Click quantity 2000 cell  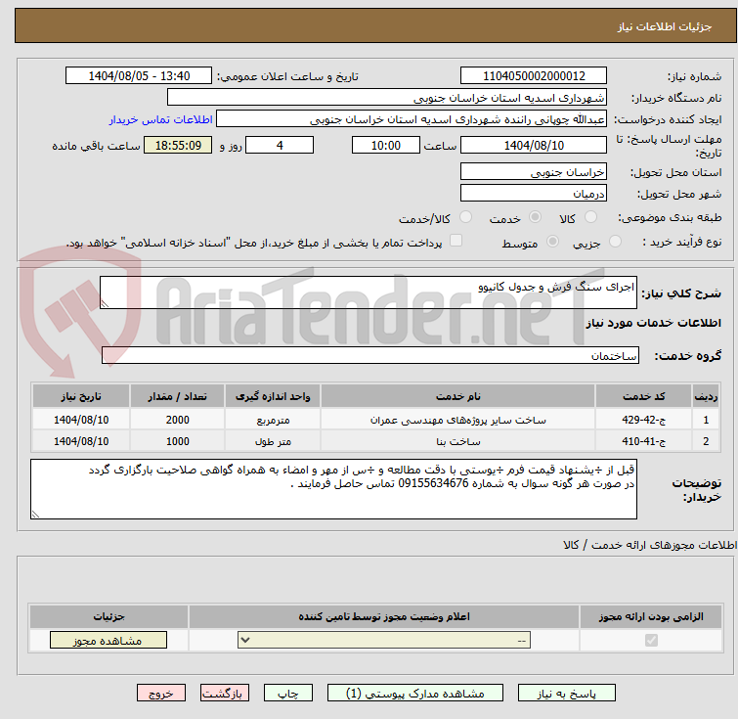click(178, 420)
